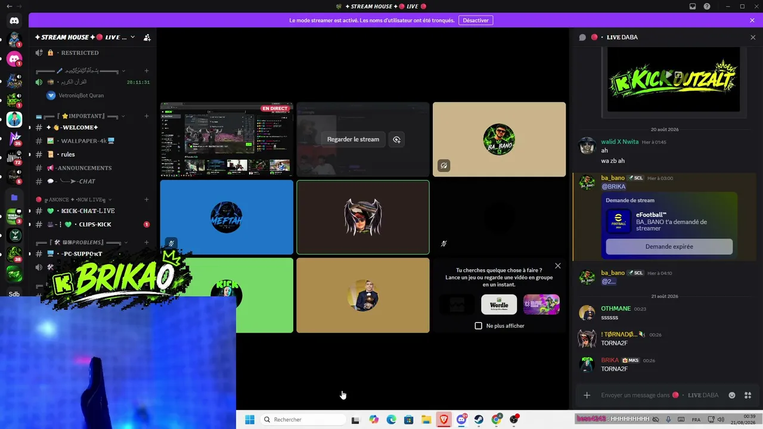Open the Sdb server in sidebar

pyautogui.click(x=14, y=293)
